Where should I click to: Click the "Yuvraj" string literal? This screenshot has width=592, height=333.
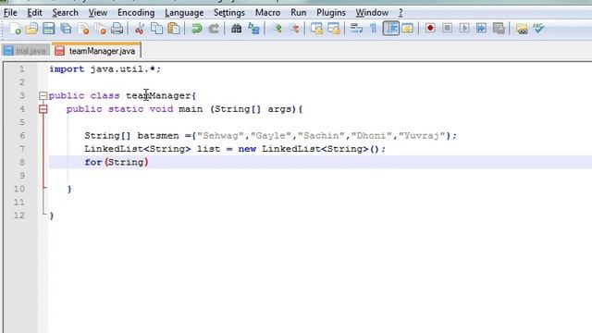(422, 136)
